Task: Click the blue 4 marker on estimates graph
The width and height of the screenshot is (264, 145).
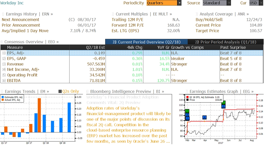Action: (204, 117)
